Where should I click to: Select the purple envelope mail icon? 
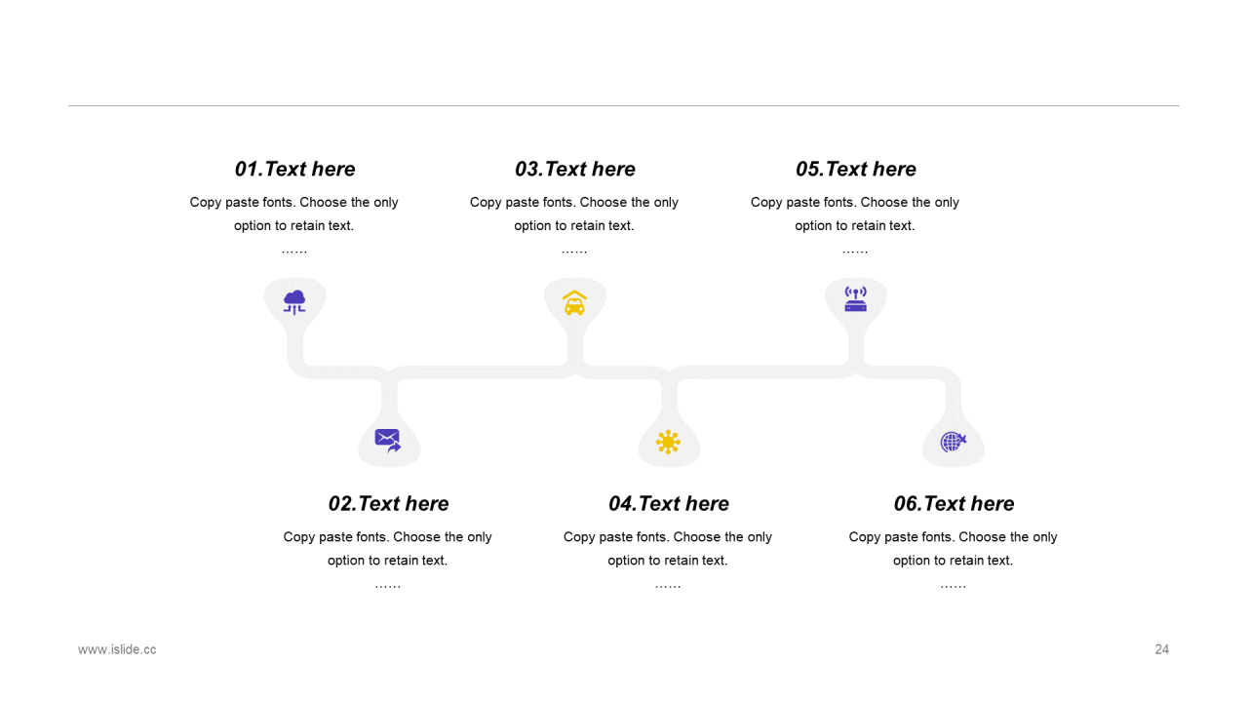(388, 441)
